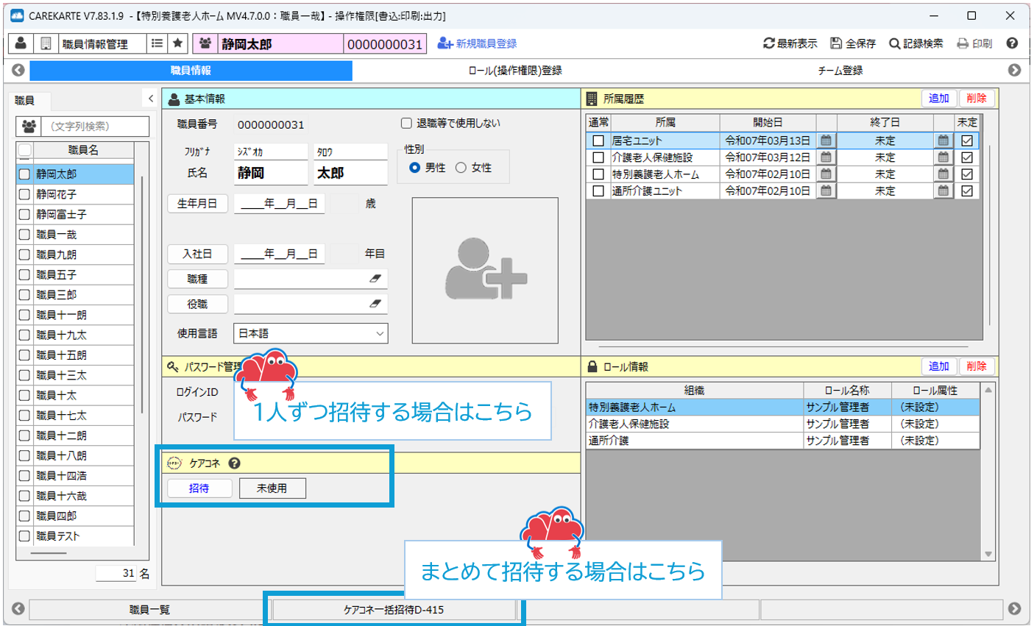Switch to the ロール(操作権限)登録 tab
This screenshot has height=626, width=1034.
click(515, 71)
